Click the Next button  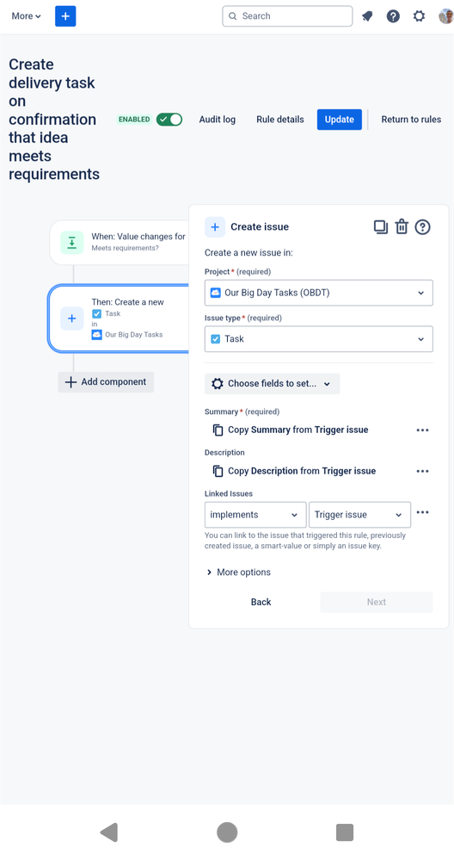coord(377,602)
